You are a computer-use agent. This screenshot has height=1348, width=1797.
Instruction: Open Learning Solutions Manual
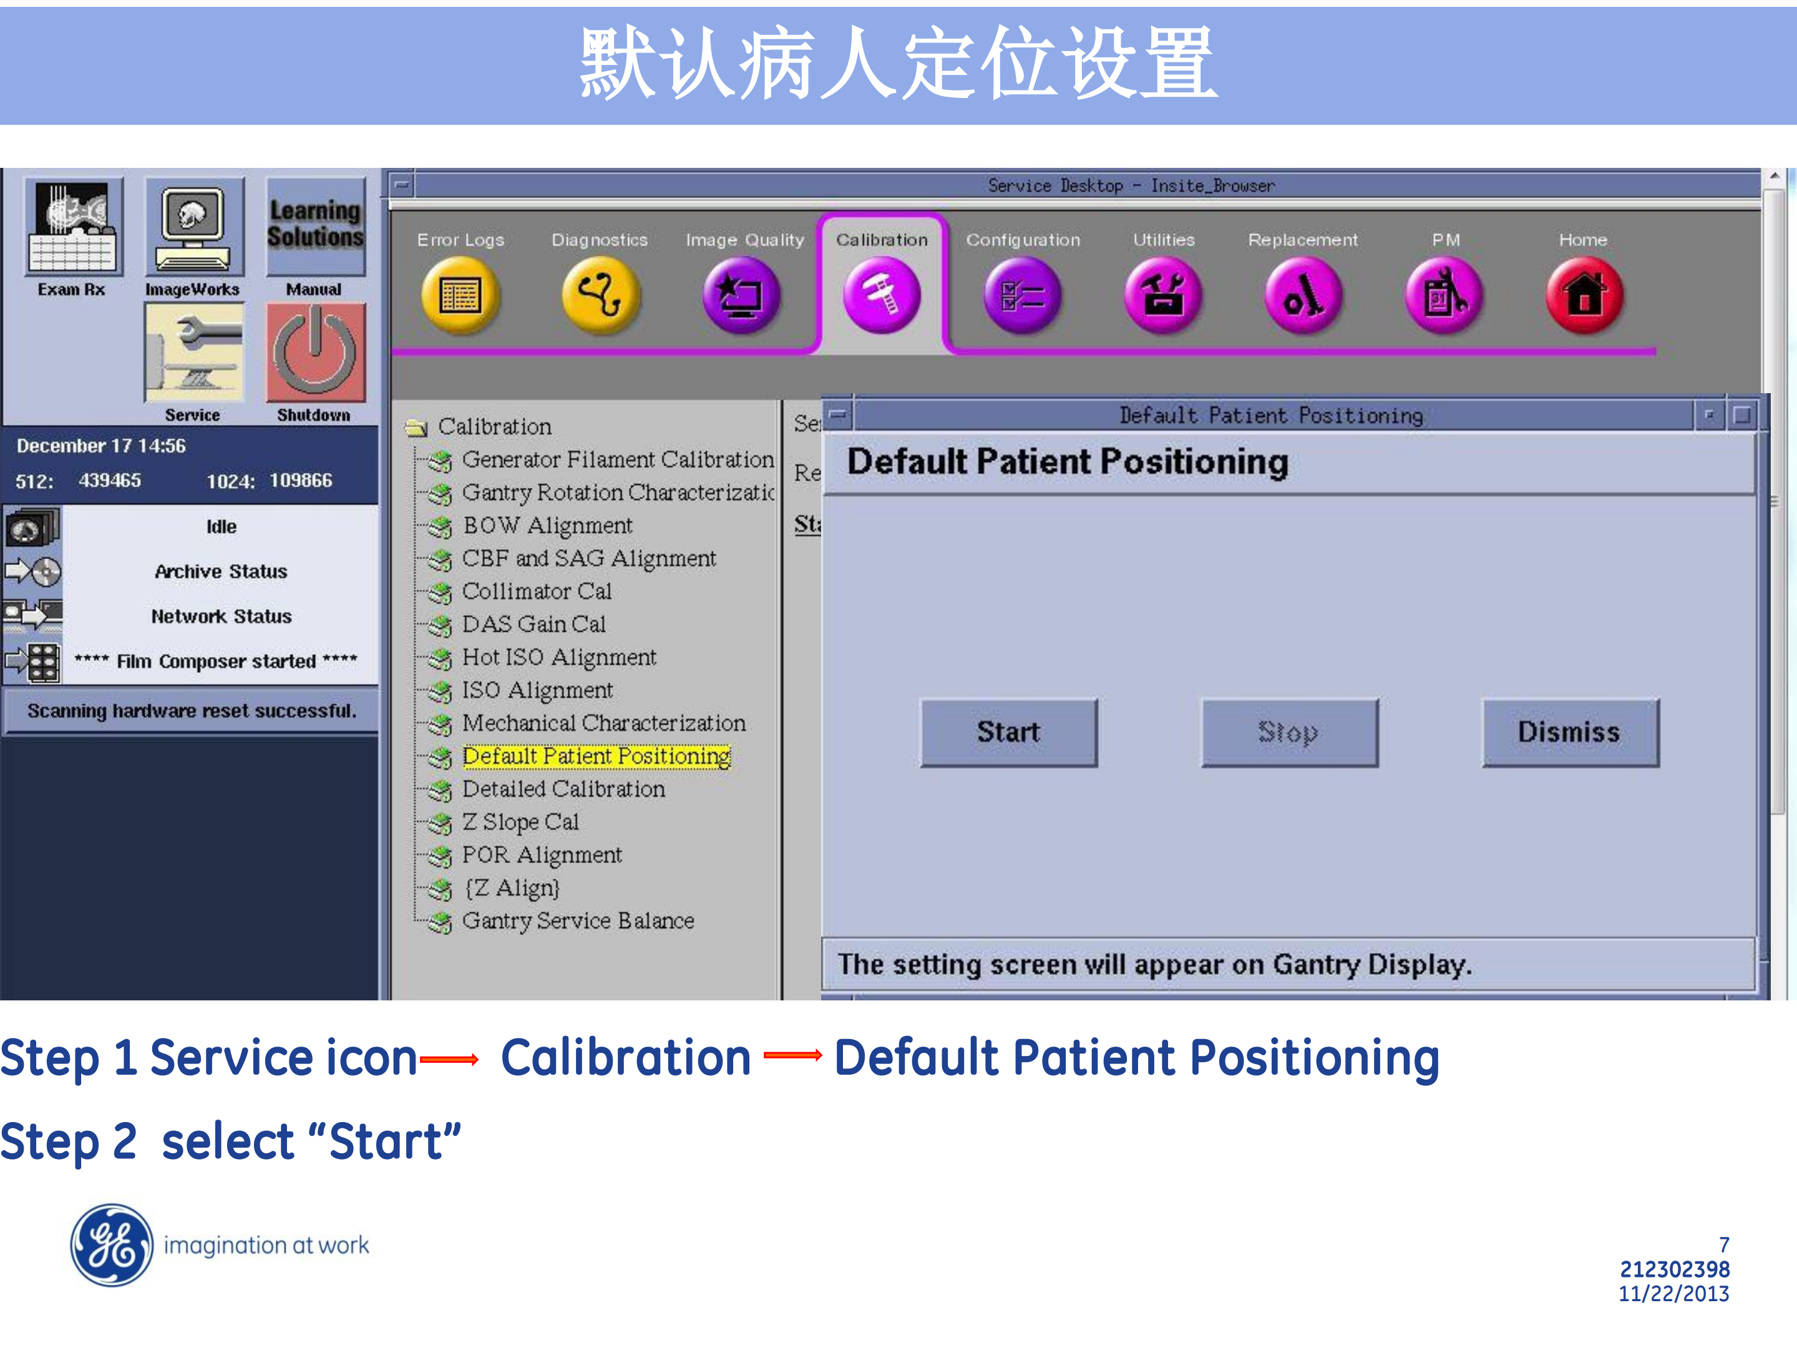pos(315,228)
